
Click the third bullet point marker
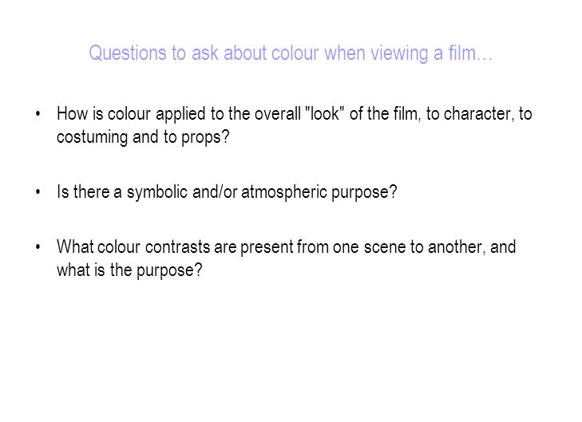pos(38,247)
